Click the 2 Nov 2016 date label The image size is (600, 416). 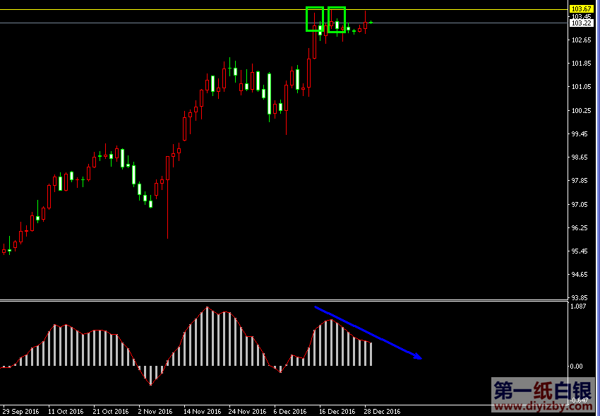[x=155, y=411]
